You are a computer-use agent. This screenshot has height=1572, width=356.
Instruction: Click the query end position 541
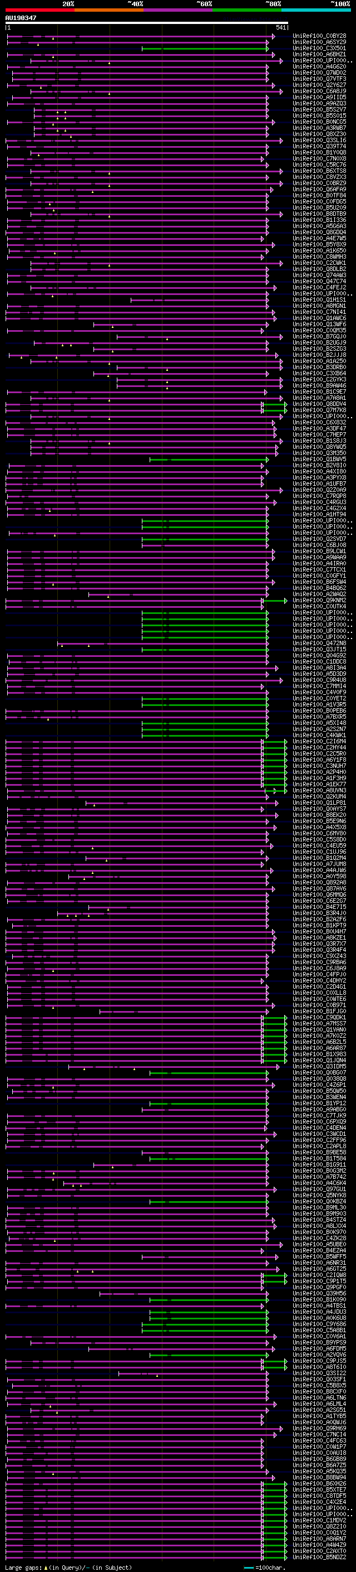[280, 27]
